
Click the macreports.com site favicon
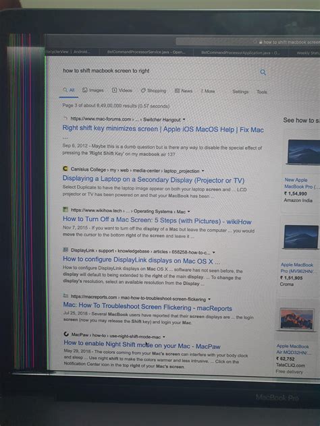66,296
